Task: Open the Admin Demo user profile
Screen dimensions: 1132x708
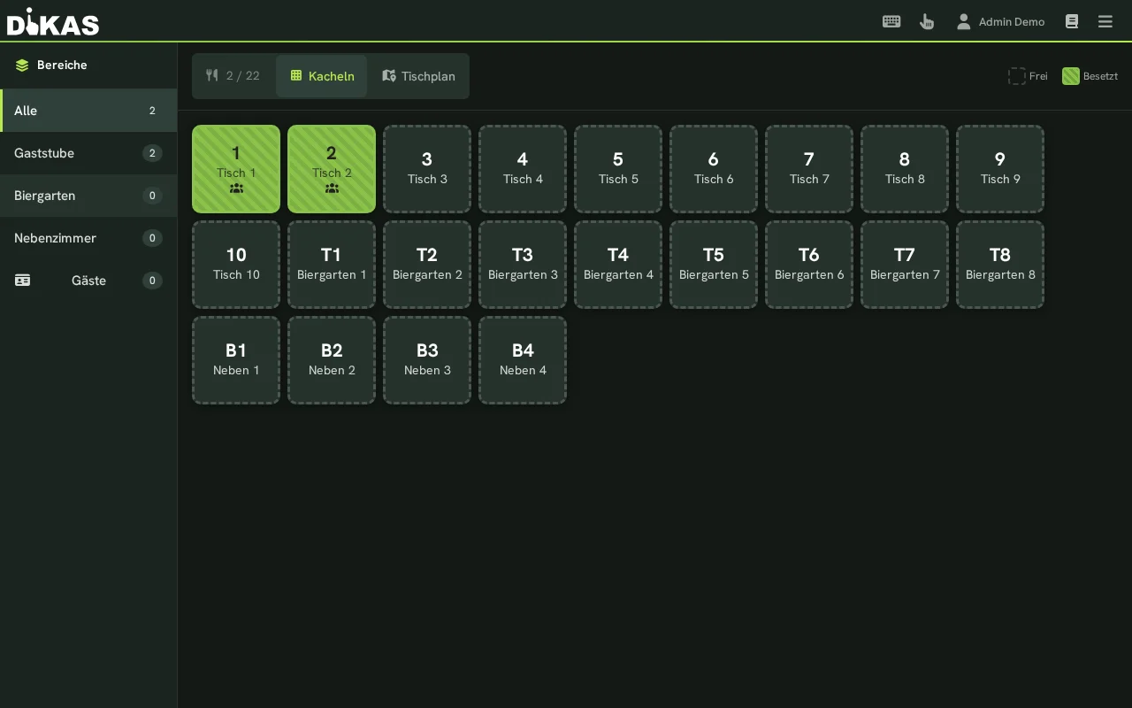Action: point(1000,21)
